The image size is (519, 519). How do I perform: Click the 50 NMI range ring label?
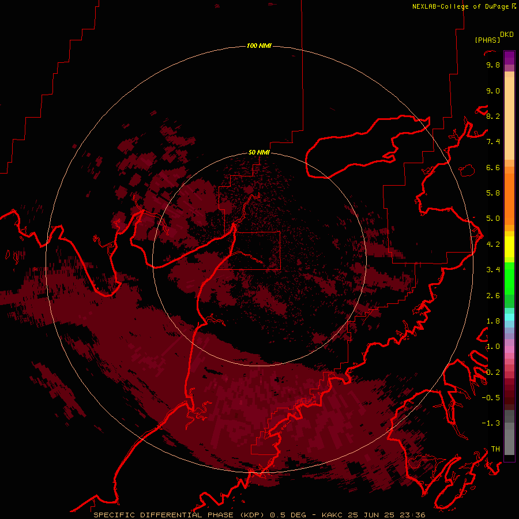(x=259, y=152)
